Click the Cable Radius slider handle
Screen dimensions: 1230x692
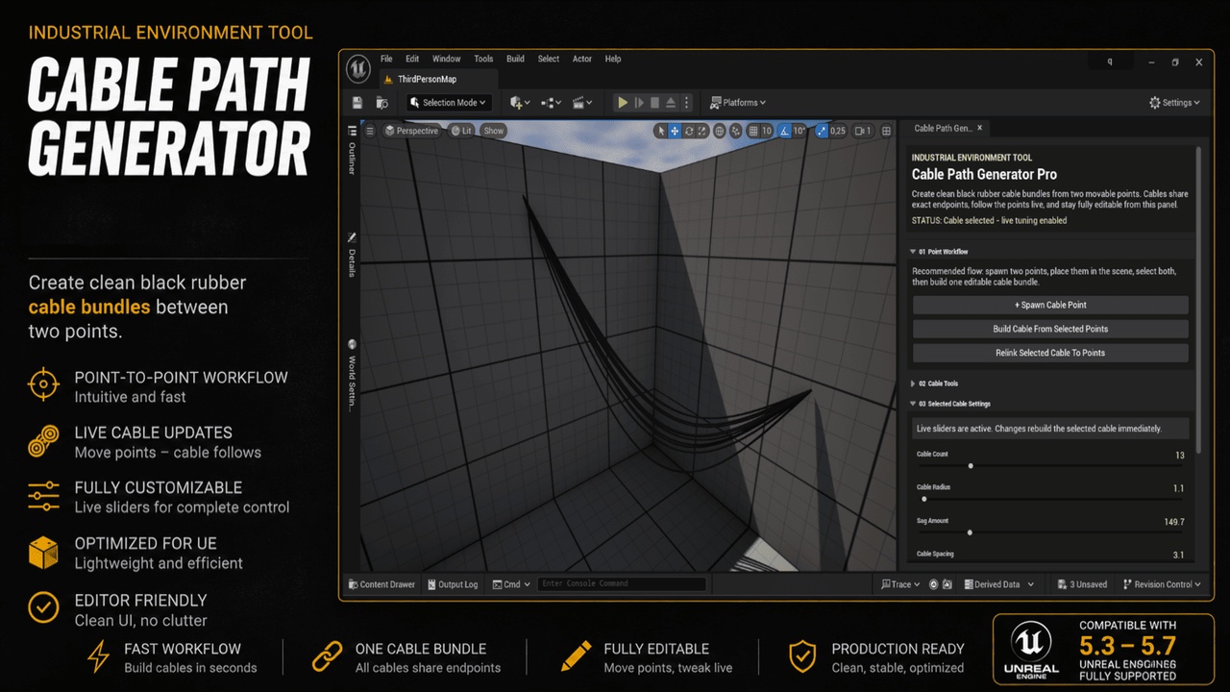pyautogui.click(x=923, y=499)
